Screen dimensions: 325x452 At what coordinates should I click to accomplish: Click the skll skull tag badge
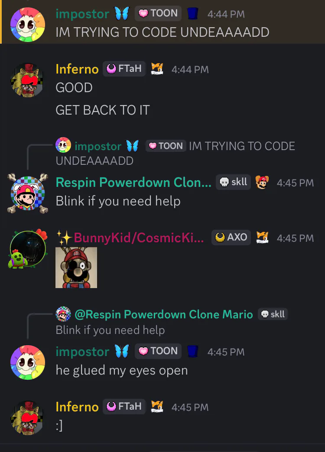coord(234,182)
